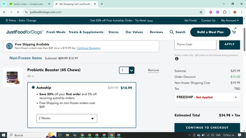246x138 pixels.
Task: Close the My Shopping Cart tab
Action: click(x=95, y=4)
